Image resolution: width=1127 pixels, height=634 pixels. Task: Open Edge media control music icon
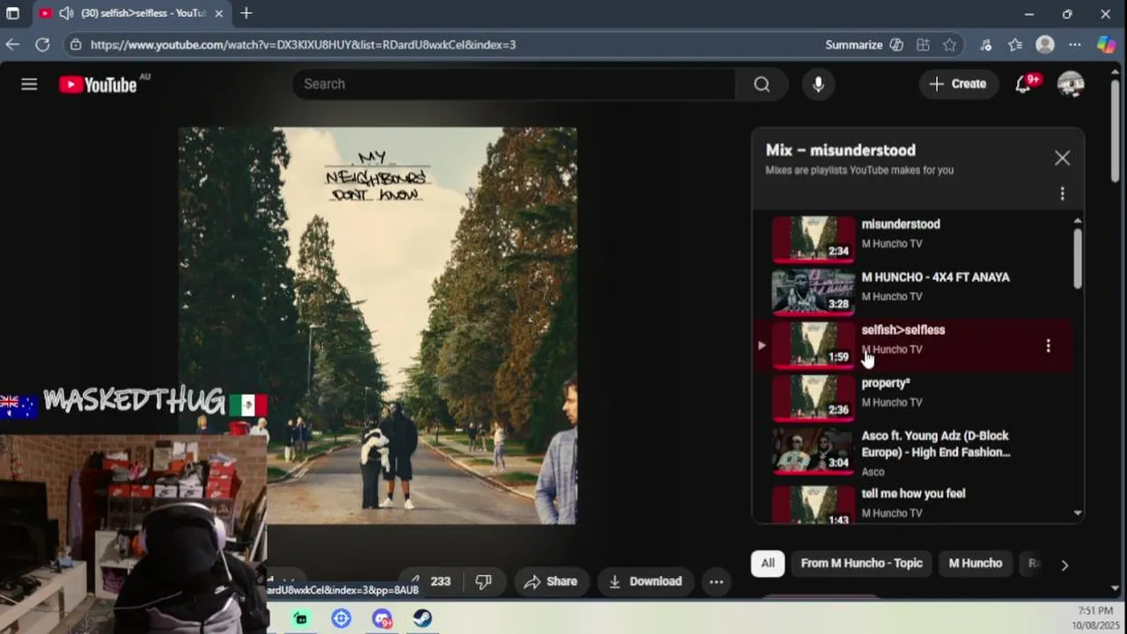(x=985, y=44)
